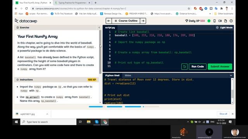
Task: Open Chrome from the taskbar
Action: click(105, 122)
